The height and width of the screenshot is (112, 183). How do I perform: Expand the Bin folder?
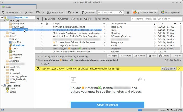pyautogui.click(x=8, y=52)
